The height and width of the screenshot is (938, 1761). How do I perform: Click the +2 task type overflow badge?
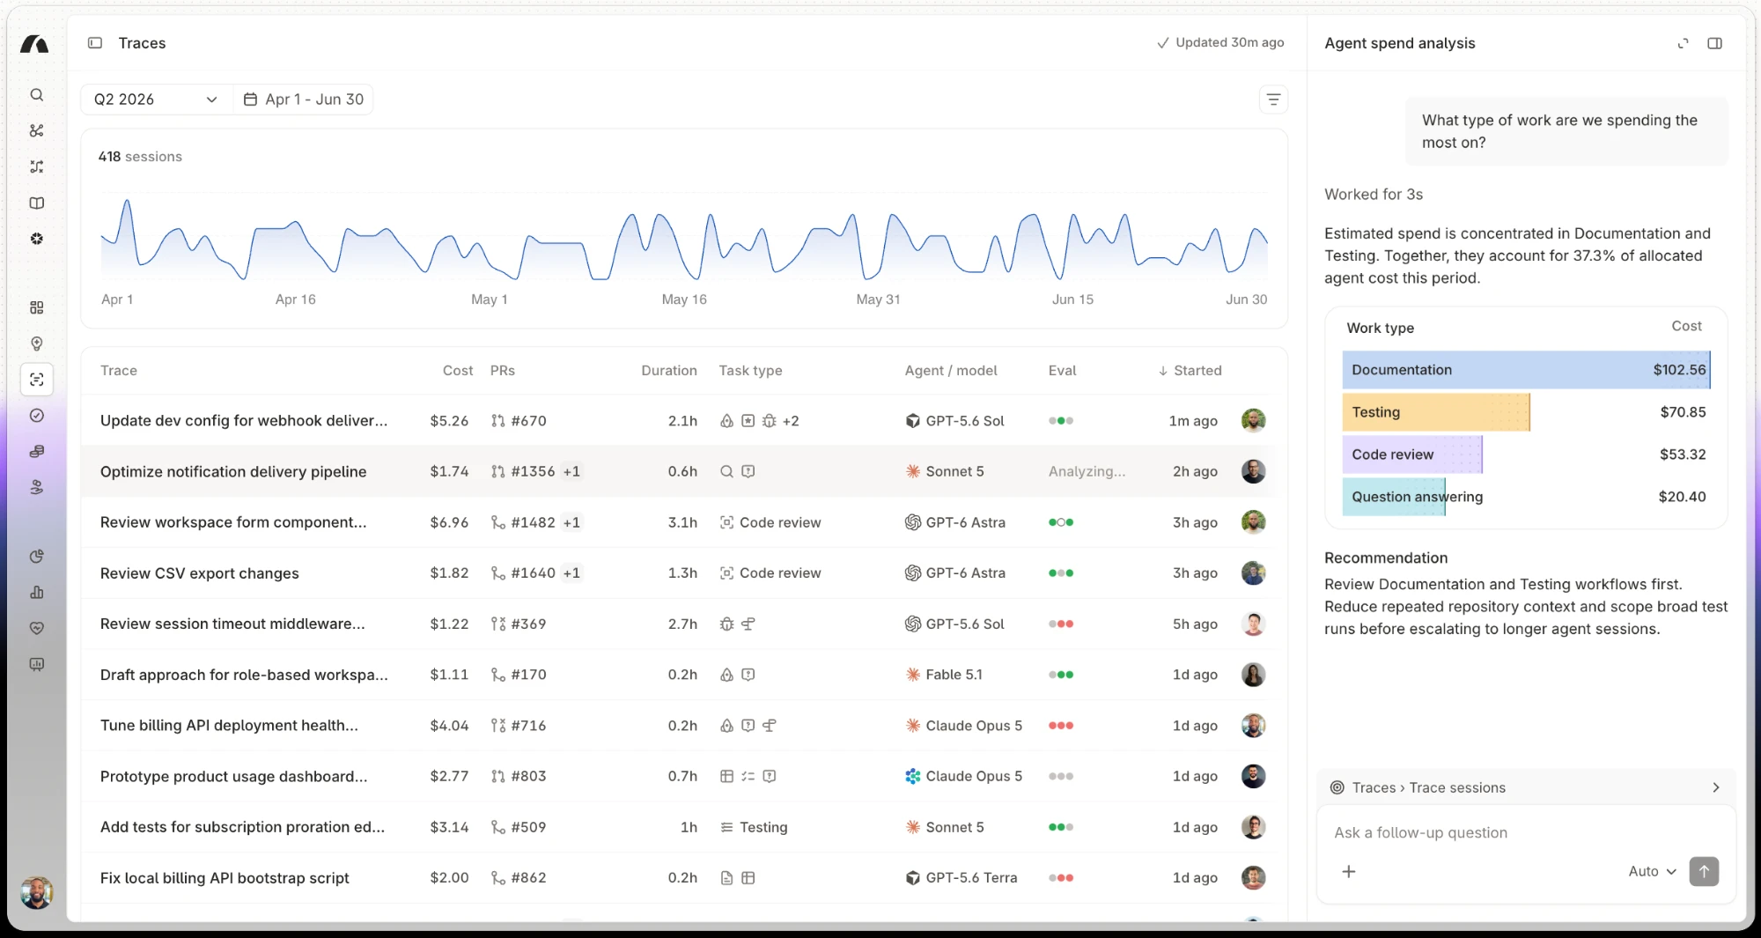coord(791,421)
